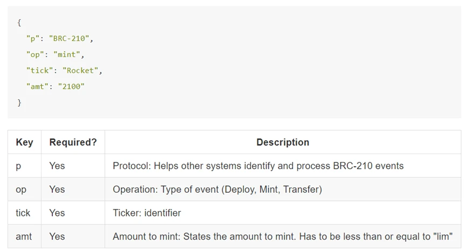Click the "mint" value in the code

[x=67, y=54]
